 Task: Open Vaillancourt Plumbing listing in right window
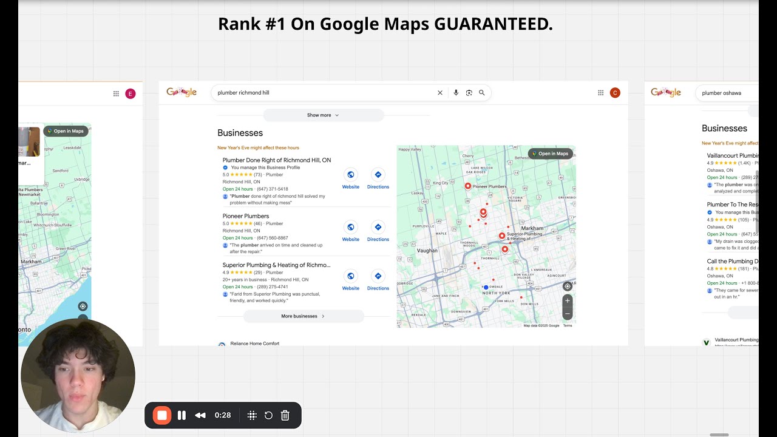[x=733, y=155]
